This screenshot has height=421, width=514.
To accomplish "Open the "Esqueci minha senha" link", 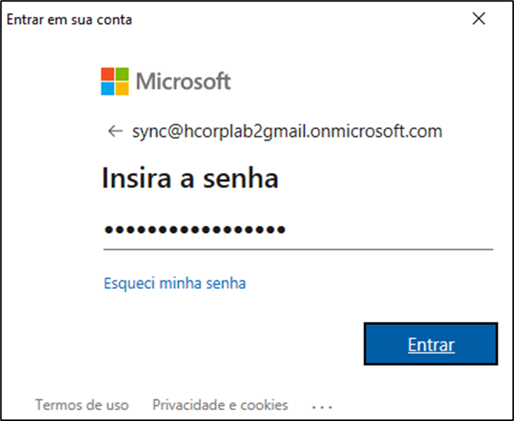I will (174, 283).
